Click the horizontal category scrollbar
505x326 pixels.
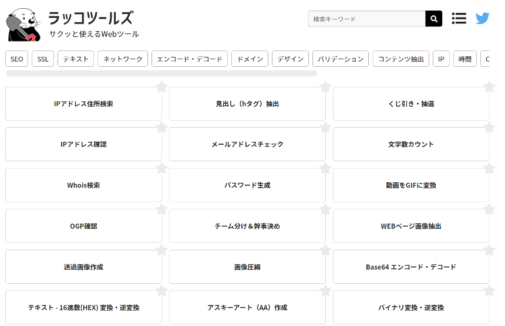pos(161,74)
